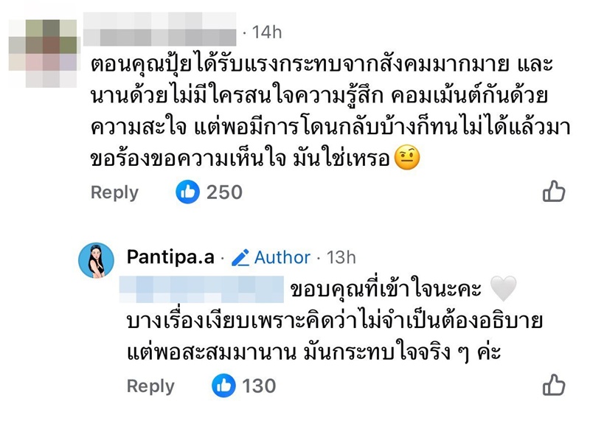
Task: Click the blue thumbs up reaction next to 130
Action: [223, 386]
